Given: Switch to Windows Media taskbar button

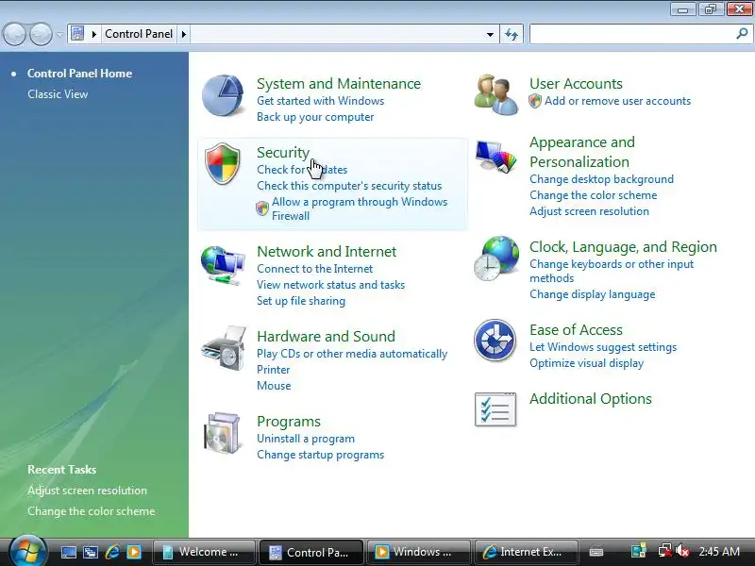Looking at the screenshot, I should click(418, 552).
